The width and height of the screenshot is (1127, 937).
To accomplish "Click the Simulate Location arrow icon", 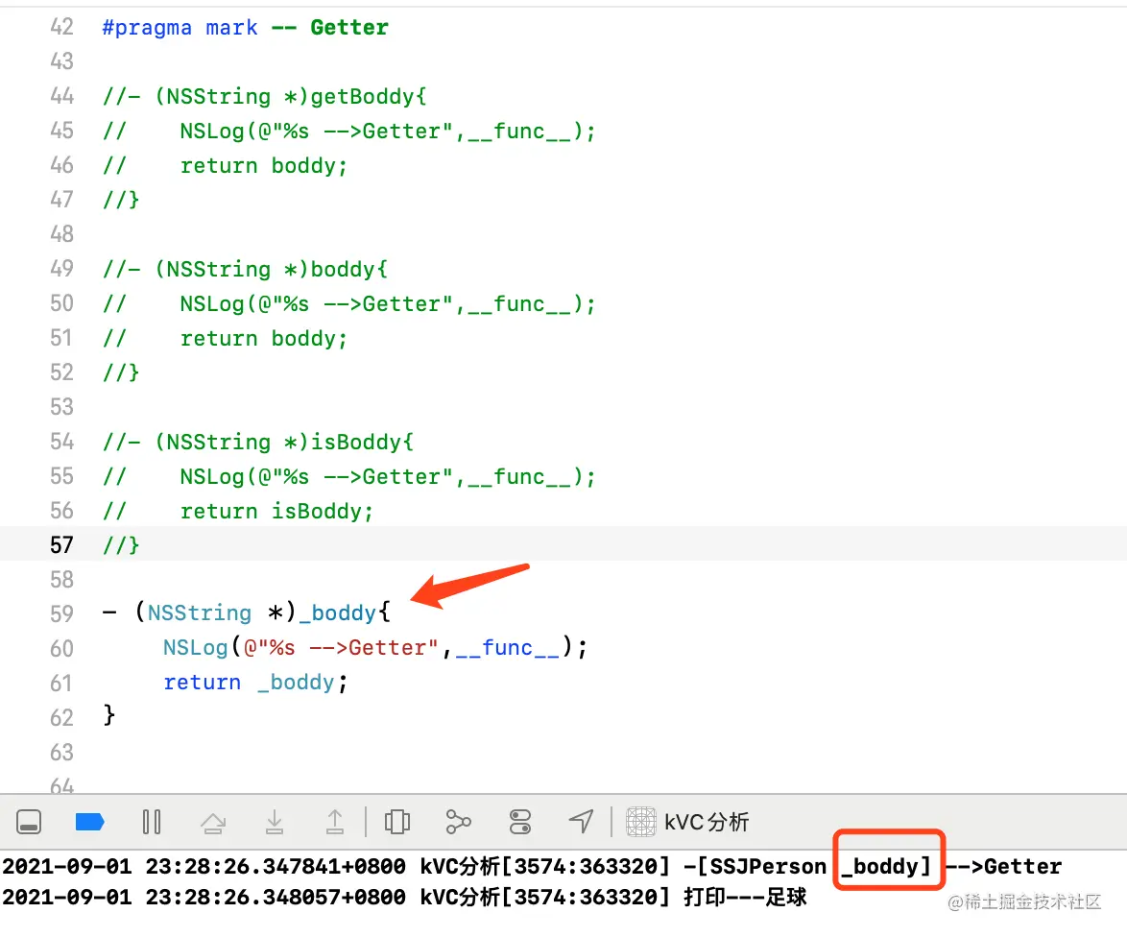I will pos(581,821).
